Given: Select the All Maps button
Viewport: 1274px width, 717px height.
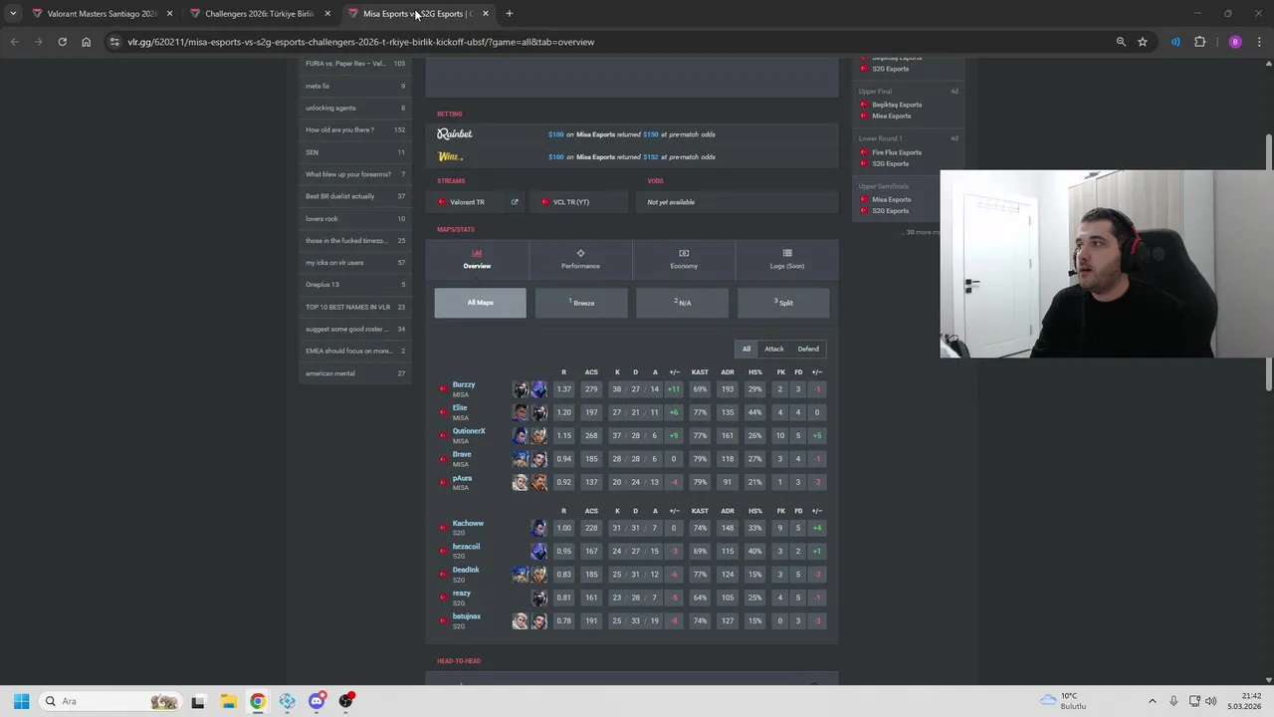Looking at the screenshot, I should pos(480,303).
